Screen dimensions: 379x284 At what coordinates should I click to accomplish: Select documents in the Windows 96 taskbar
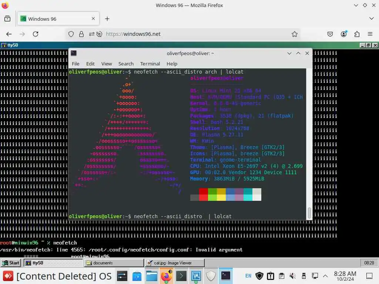pyautogui.click(x=114, y=263)
